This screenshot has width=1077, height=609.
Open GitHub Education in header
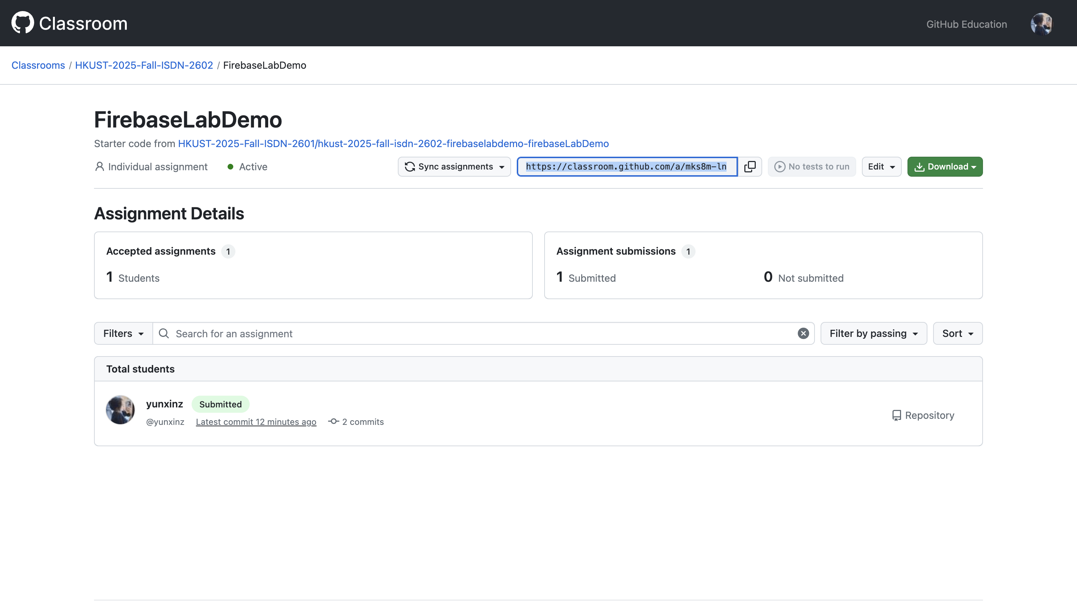click(x=966, y=24)
